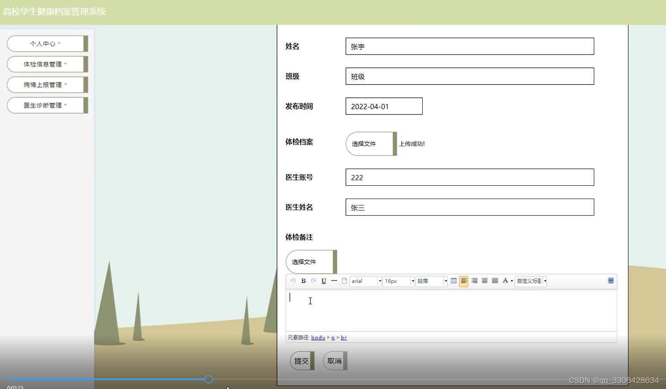Apply justify alignment in the editor
Image resolution: width=666 pixels, height=389 pixels.
[x=495, y=281]
